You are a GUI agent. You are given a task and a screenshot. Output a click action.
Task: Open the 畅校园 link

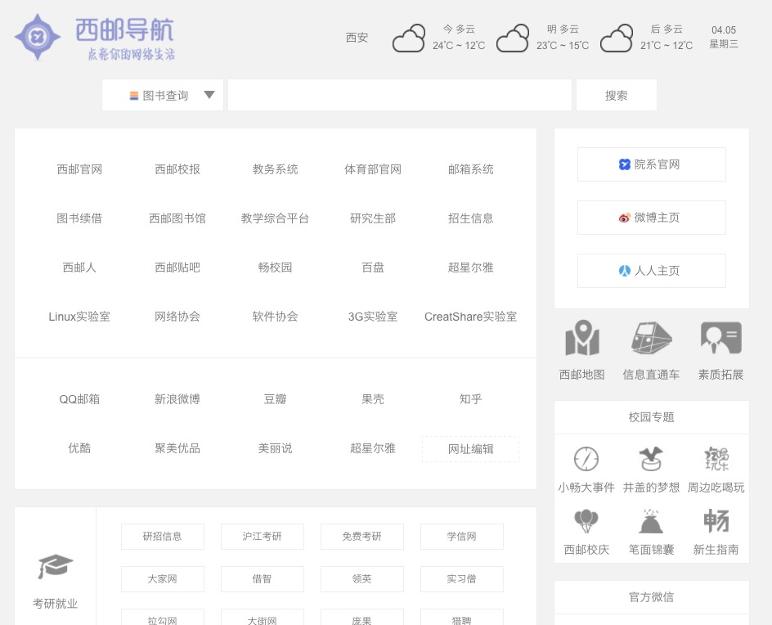276,268
